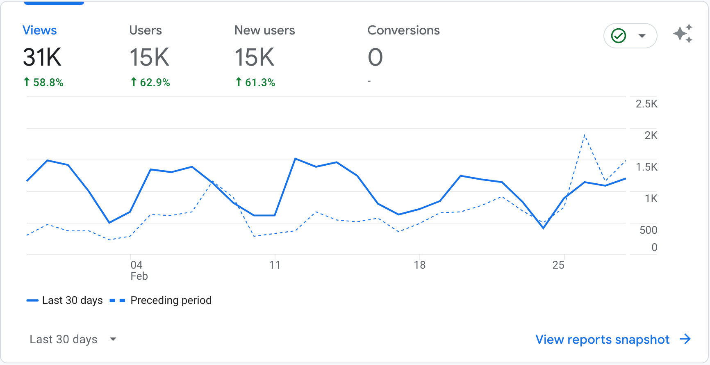
Task: Click the arrow icon after View reports snapshot
Action: (x=685, y=339)
